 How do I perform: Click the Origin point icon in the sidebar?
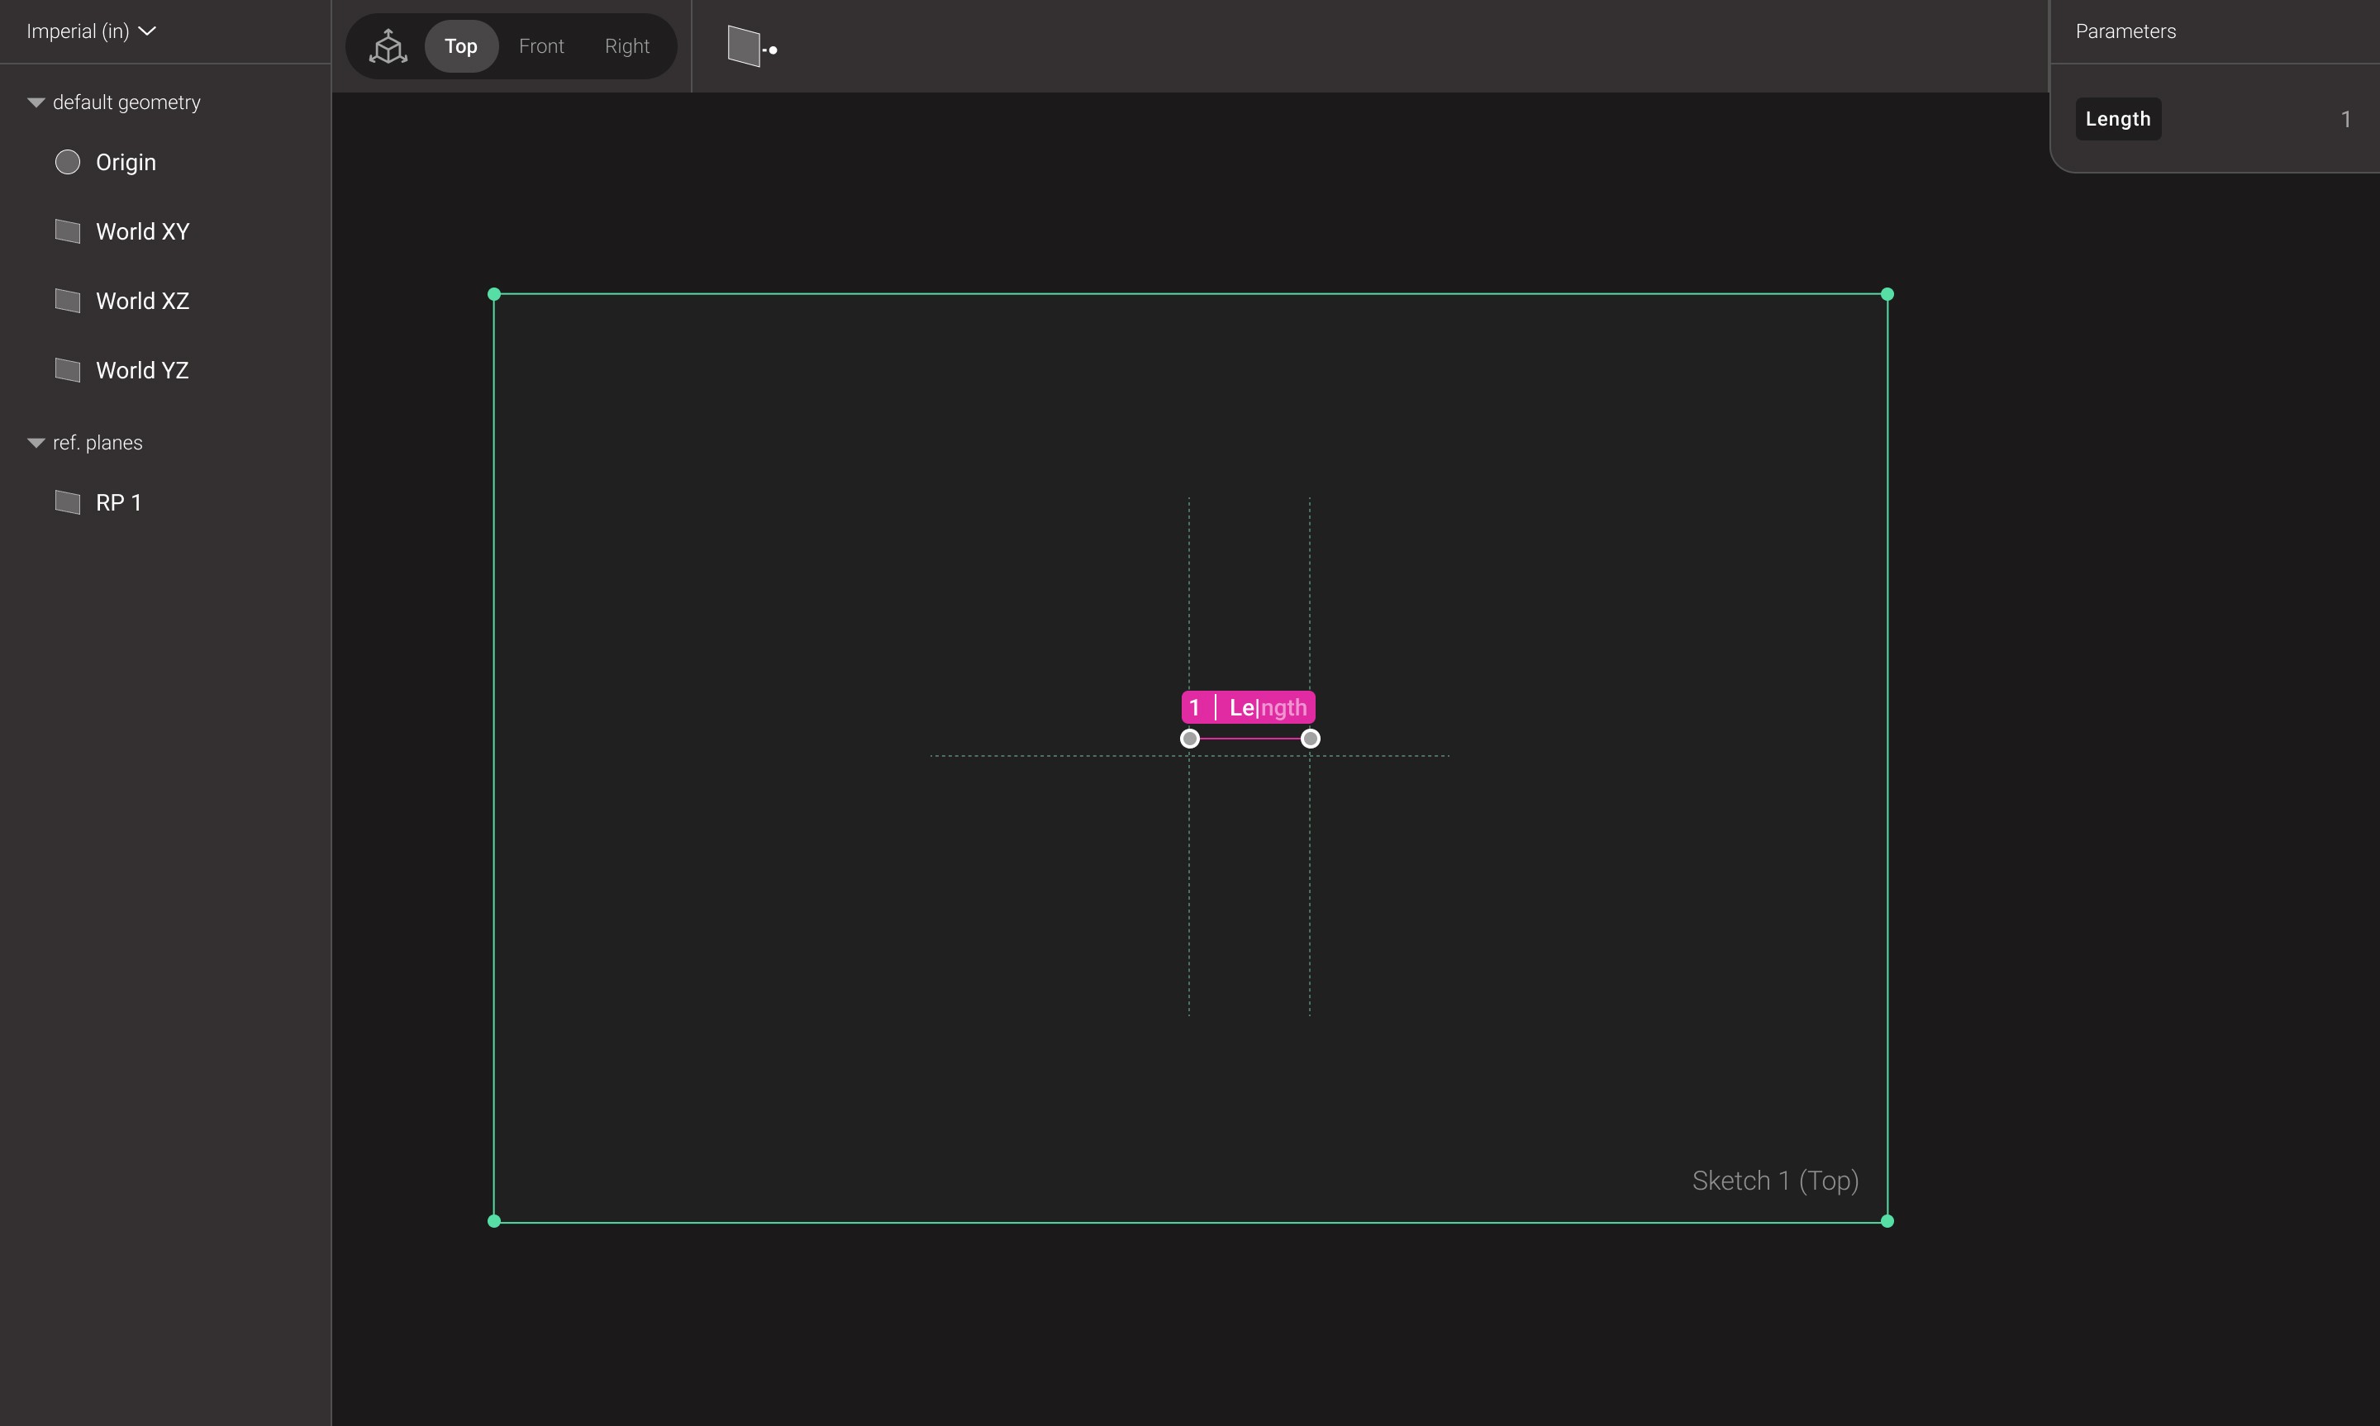pyautogui.click(x=66, y=161)
